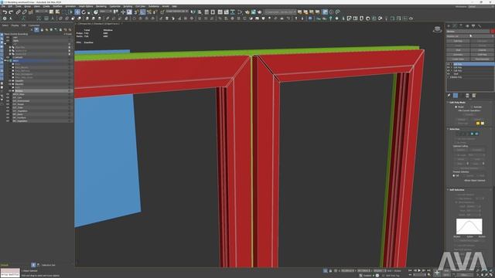Image resolution: width=495 pixels, height=278 pixels.
Task: Open the named selection sets dropdown
Action: (x=177, y=12)
